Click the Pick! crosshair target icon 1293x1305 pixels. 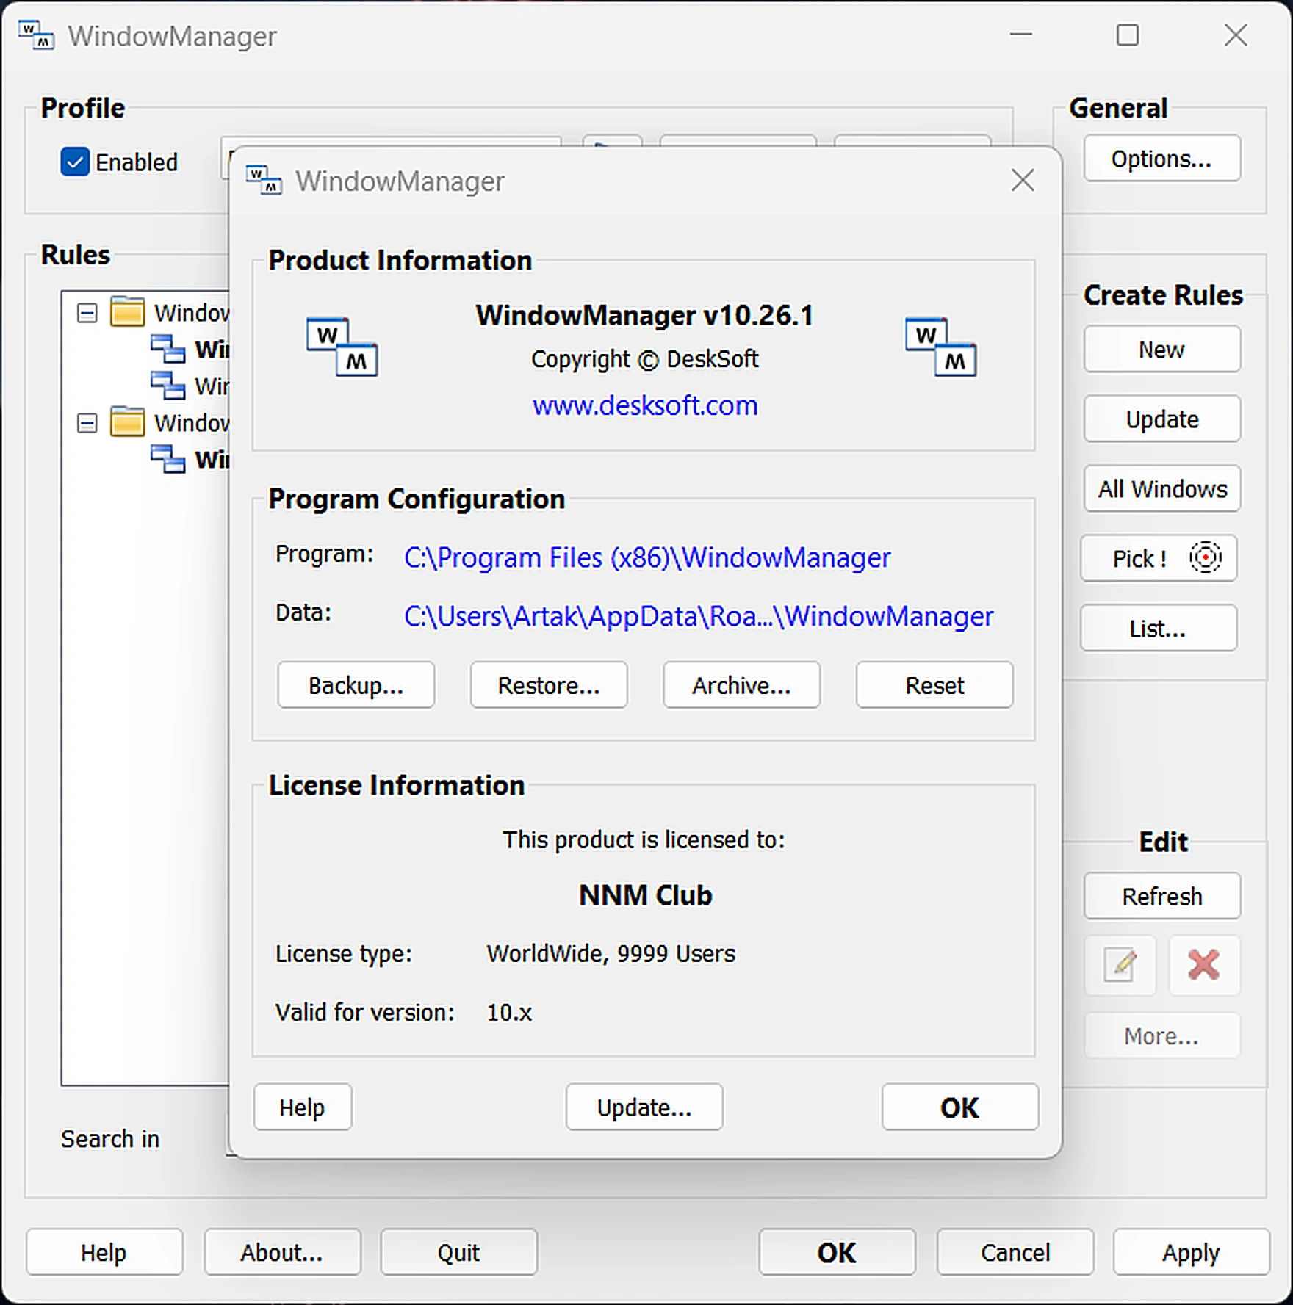pos(1205,557)
